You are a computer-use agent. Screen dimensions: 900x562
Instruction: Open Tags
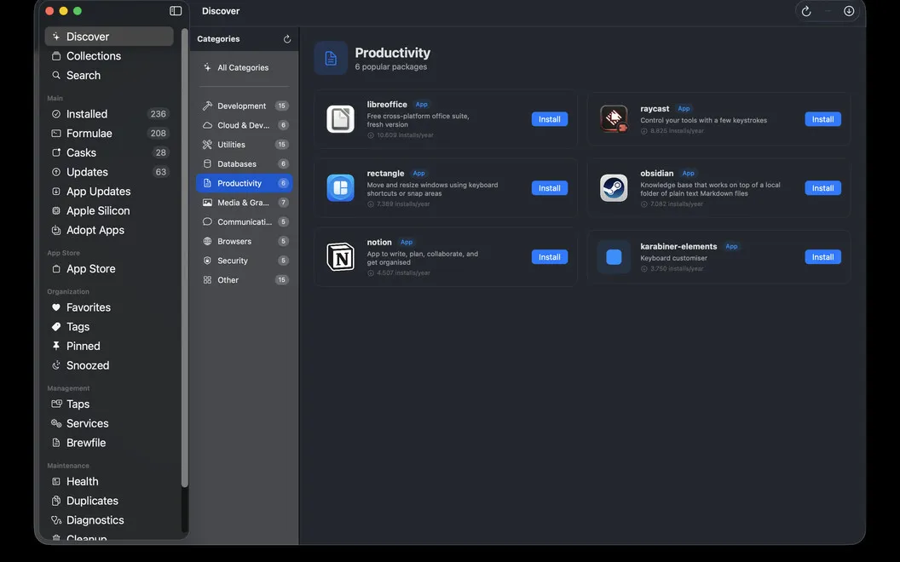[109, 327]
